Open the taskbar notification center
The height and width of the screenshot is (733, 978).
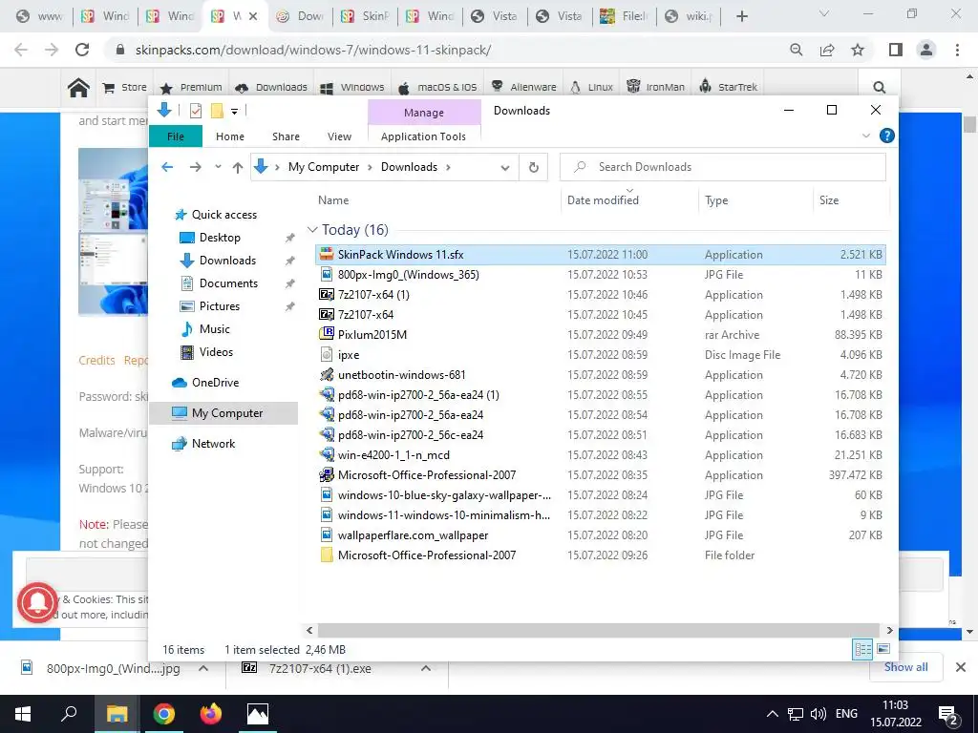pos(947,714)
